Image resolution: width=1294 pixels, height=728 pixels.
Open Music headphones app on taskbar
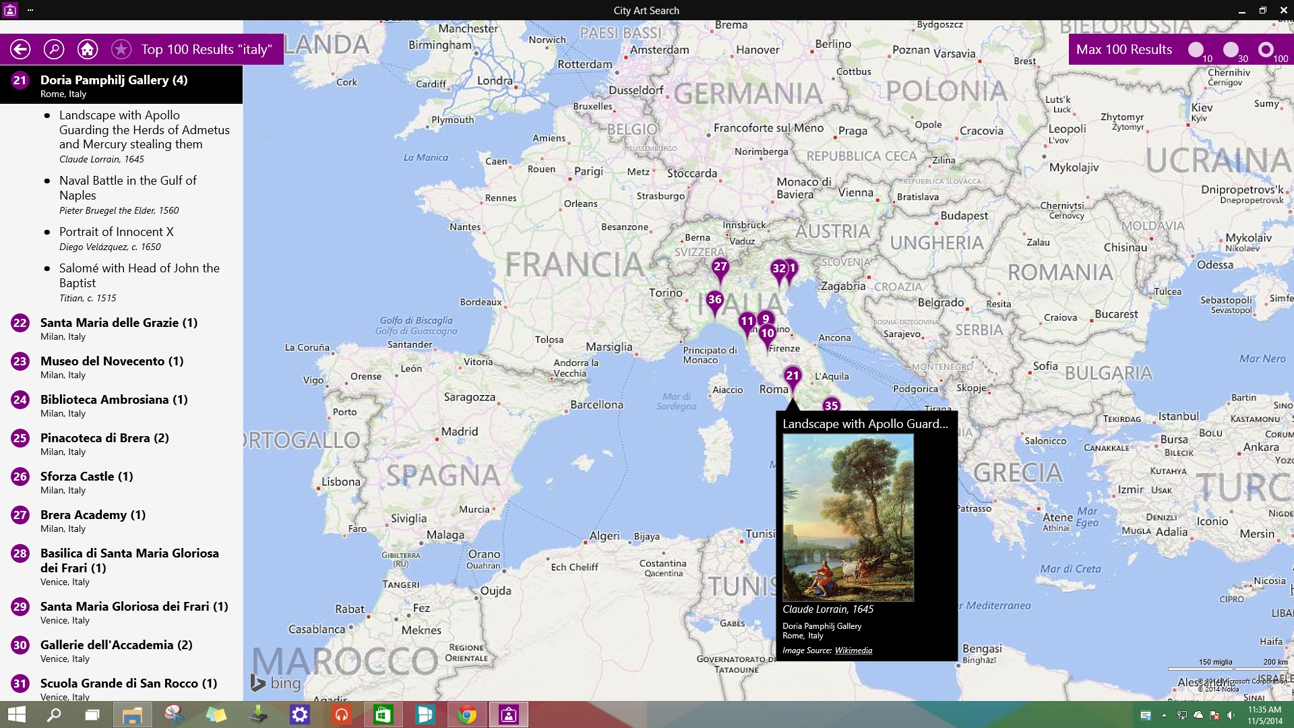click(x=341, y=715)
